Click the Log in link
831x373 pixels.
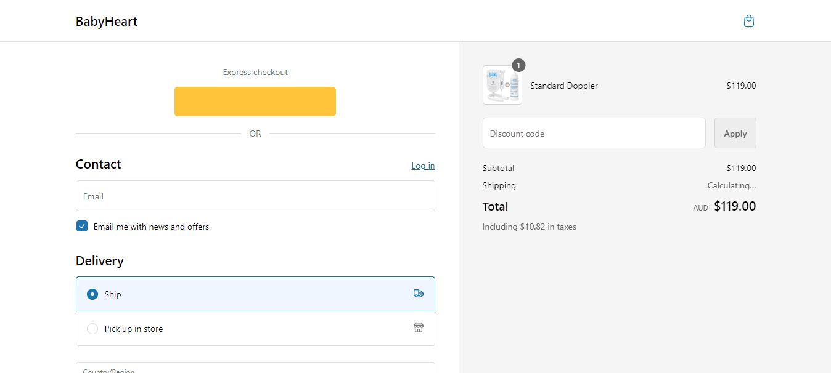pos(423,166)
